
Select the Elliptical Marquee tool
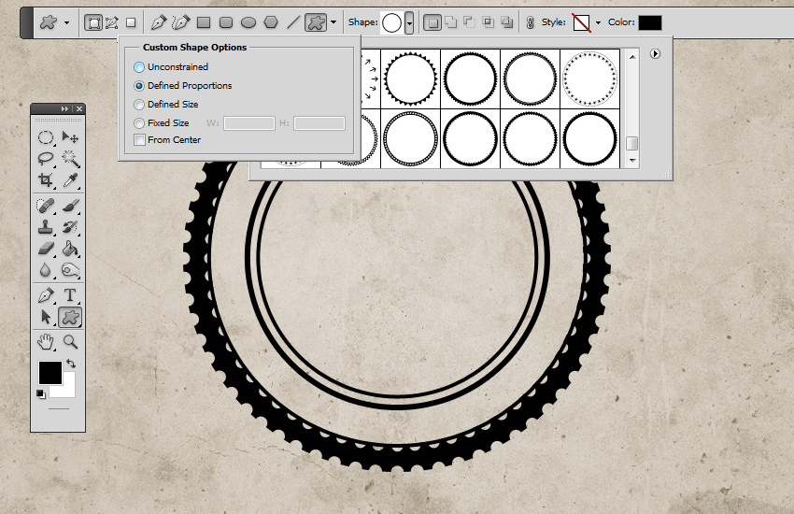[45, 137]
